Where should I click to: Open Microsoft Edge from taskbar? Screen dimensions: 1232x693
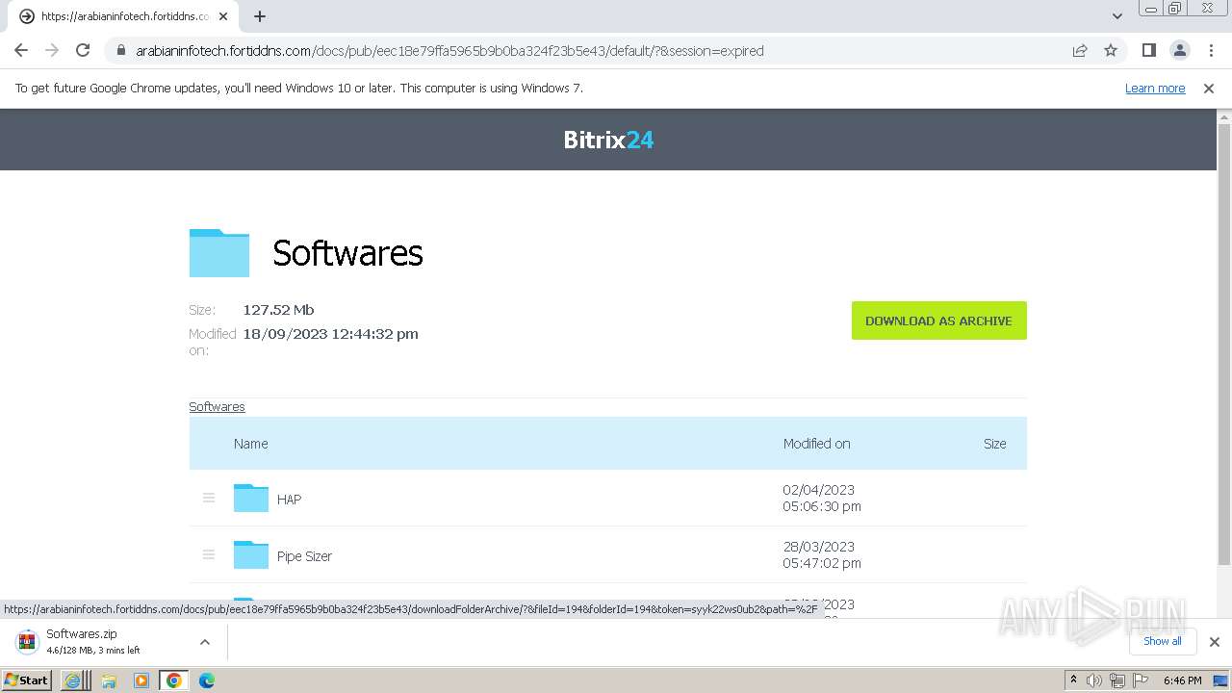(207, 680)
